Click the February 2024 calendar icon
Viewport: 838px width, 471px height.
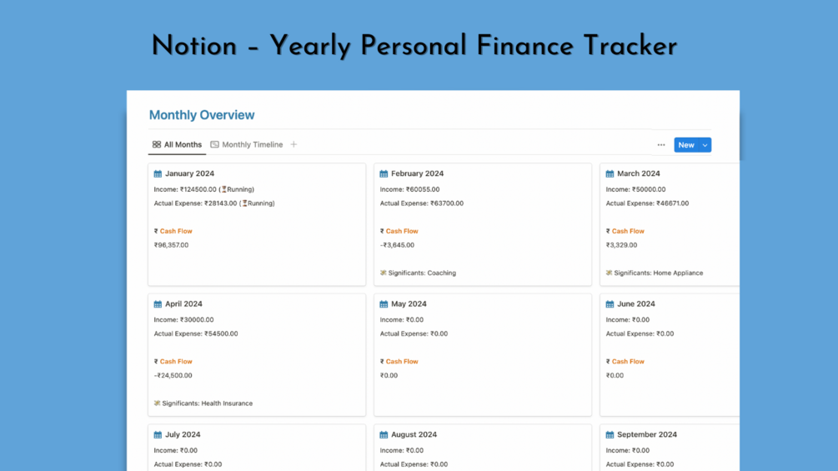coord(384,174)
